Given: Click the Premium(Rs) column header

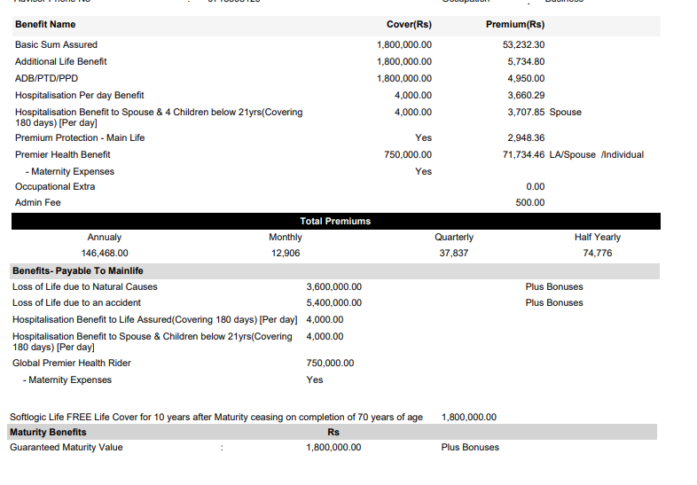Looking at the screenshot, I should click(514, 25).
